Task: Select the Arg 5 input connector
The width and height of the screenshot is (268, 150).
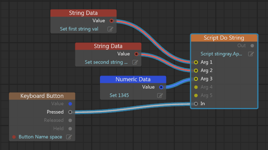Action: pyautogui.click(x=196, y=95)
